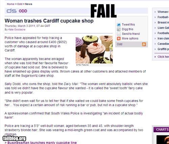Expand the Liam Gal sidebar arrow item
This screenshot has height=144, width=169.
(x=155, y=28)
